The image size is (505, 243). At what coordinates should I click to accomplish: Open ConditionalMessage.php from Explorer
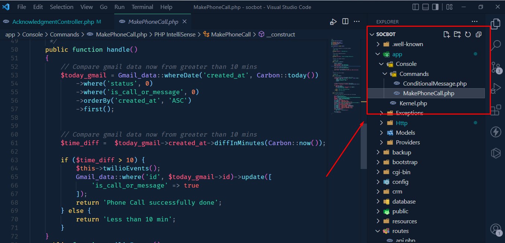point(435,84)
